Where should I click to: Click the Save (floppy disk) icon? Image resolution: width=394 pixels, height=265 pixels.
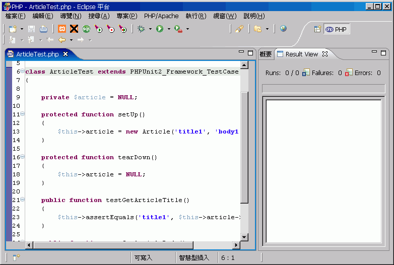tap(31, 29)
